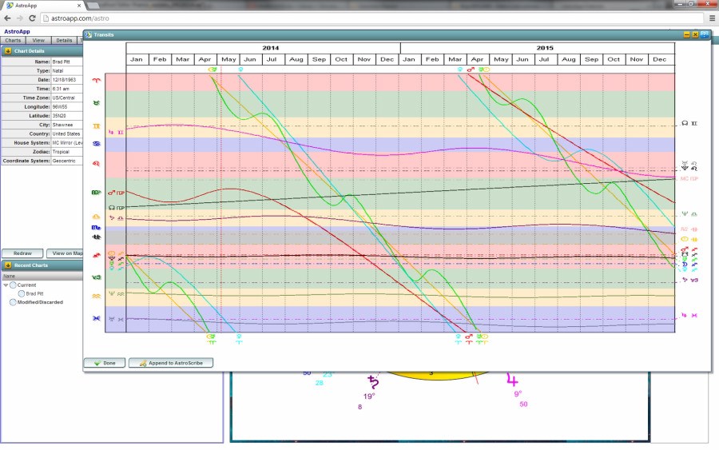
Task: Open the Charts menu
Action: 13,40
